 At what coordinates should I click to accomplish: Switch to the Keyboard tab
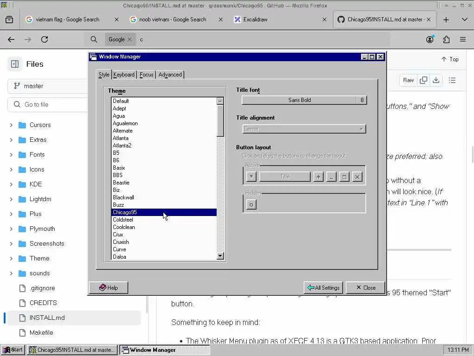[x=124, y=75]
